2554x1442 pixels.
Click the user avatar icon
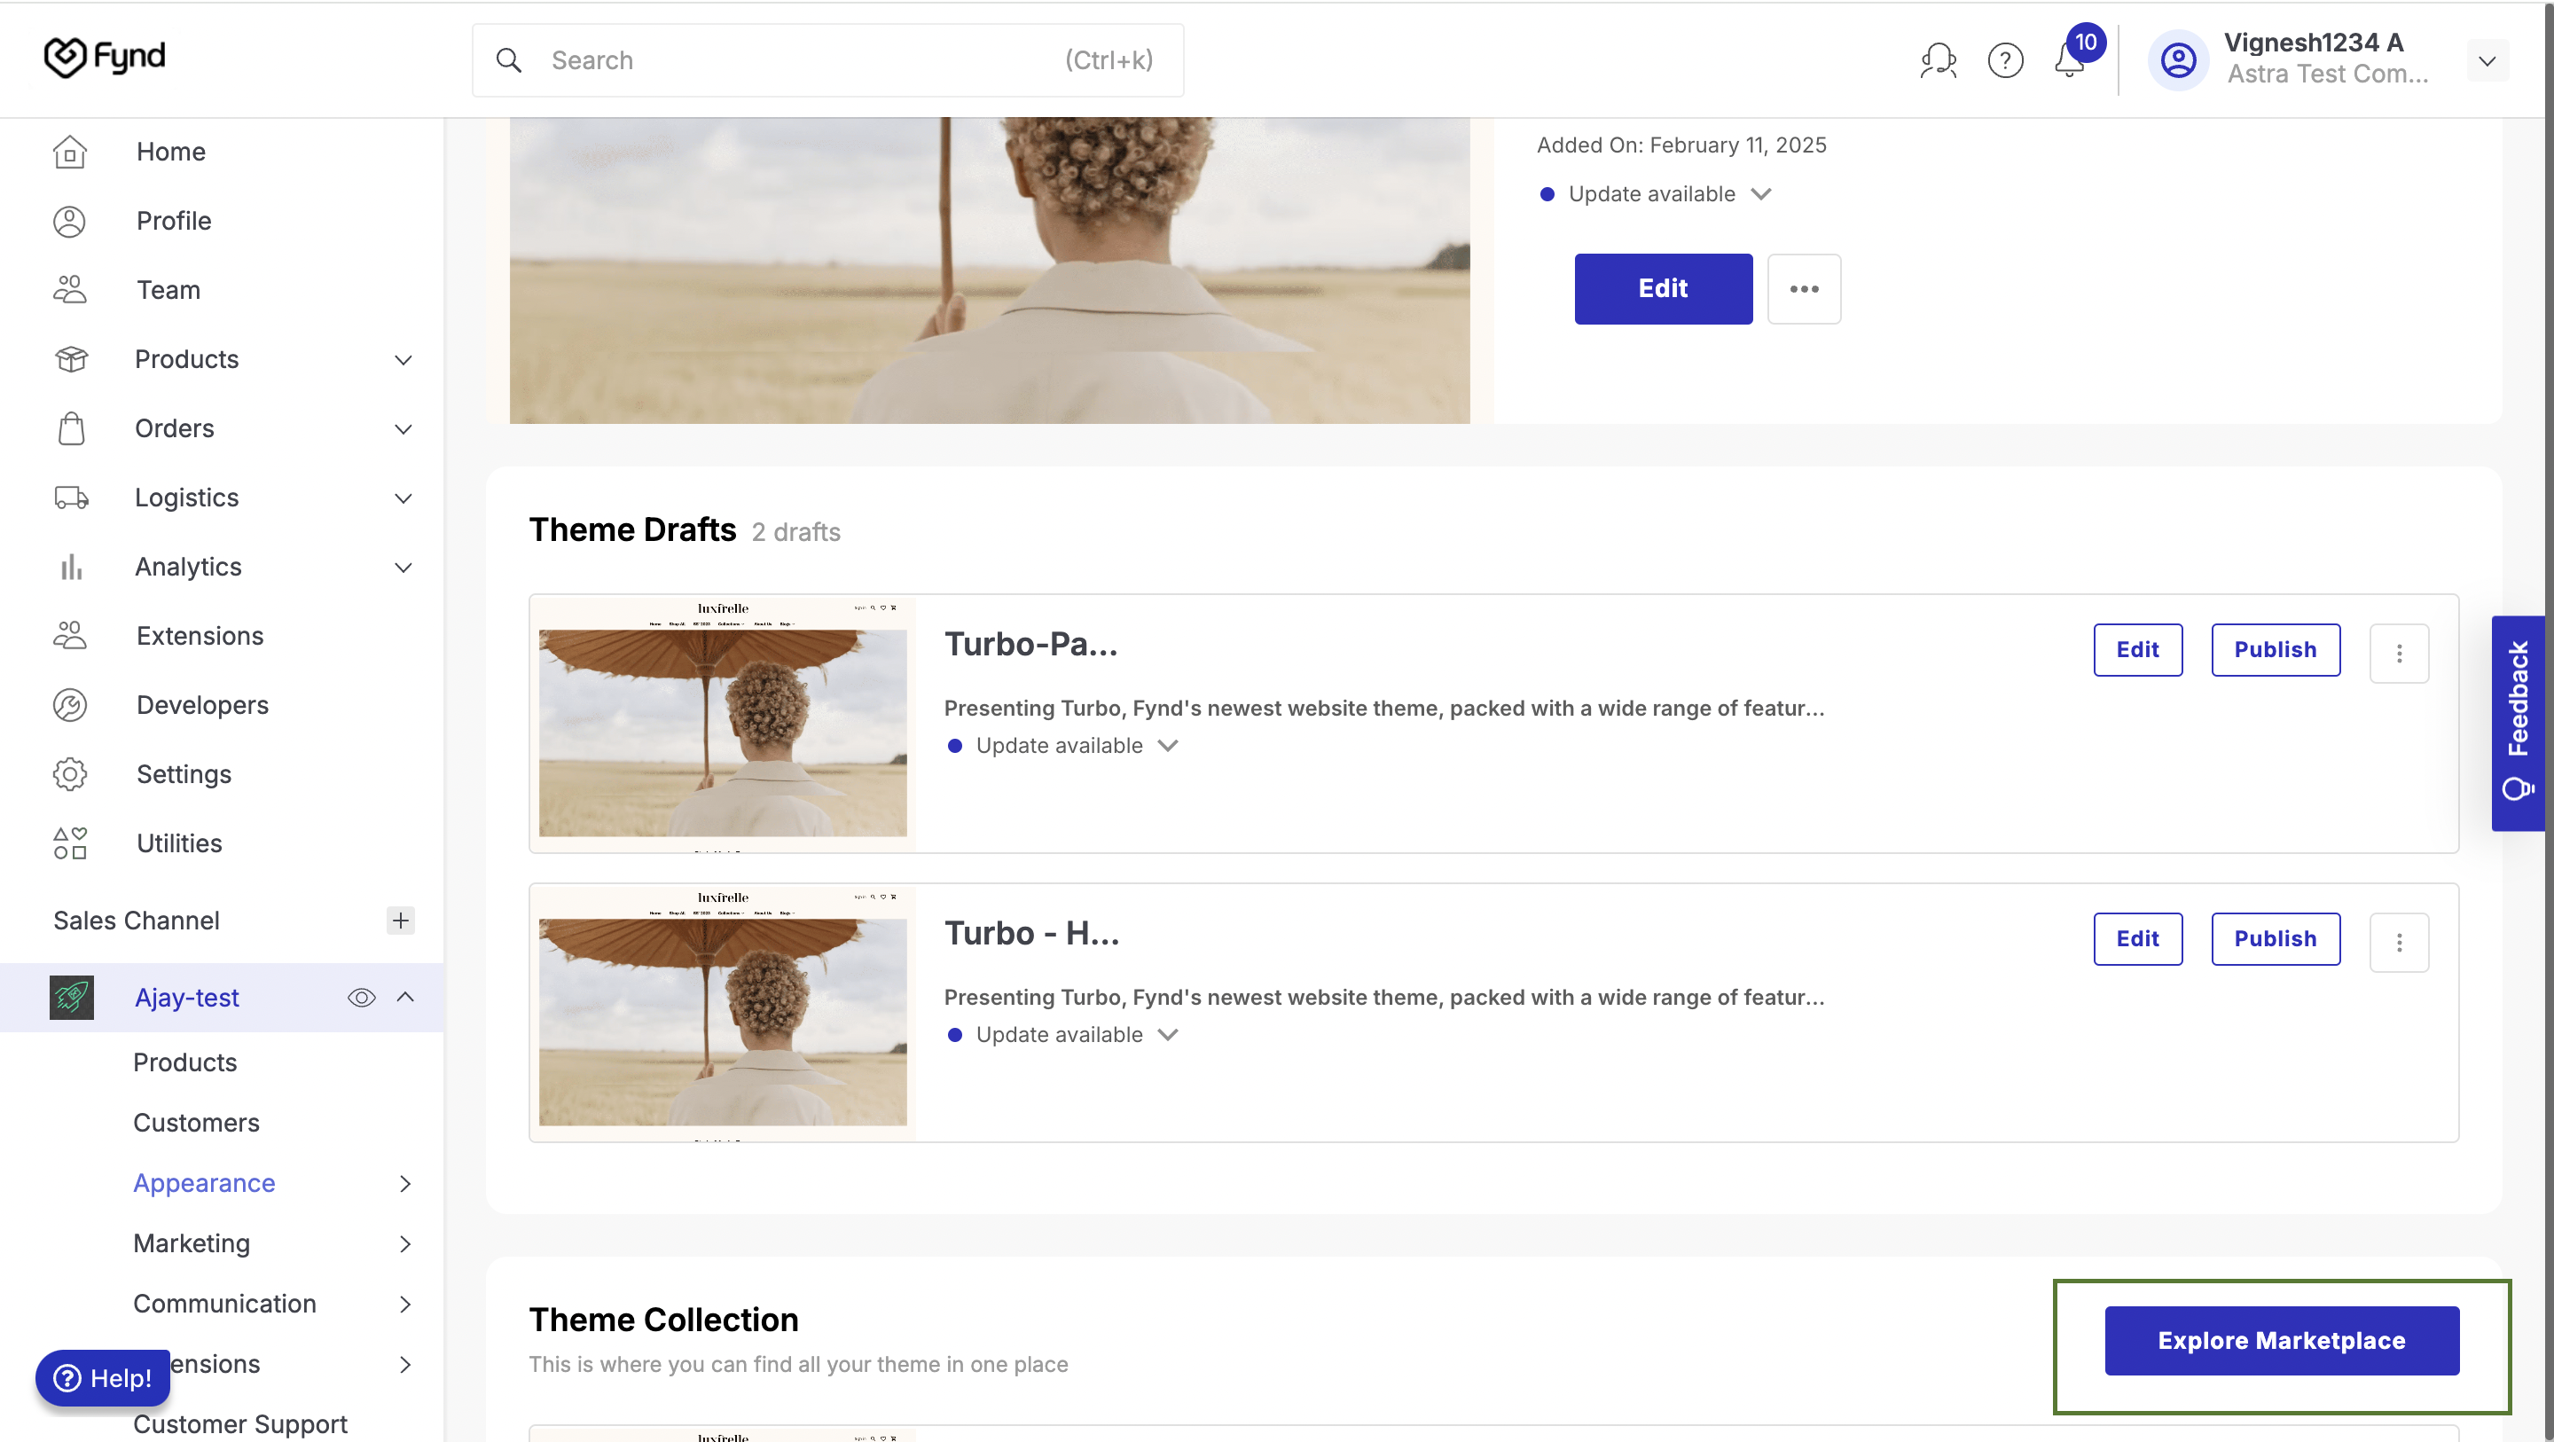2178,60
